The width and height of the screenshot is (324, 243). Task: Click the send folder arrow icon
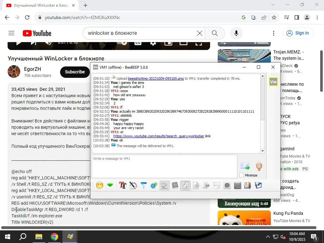click(x=206, y=185)
